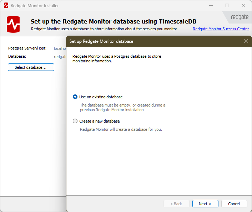The image size is (252, 212).
Task: Click the Postgres Server/Host label
Action: pyautogui.click(x=27, y=48)
